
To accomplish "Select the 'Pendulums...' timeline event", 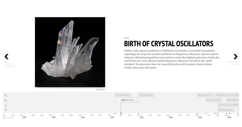I will click(146, 95).
